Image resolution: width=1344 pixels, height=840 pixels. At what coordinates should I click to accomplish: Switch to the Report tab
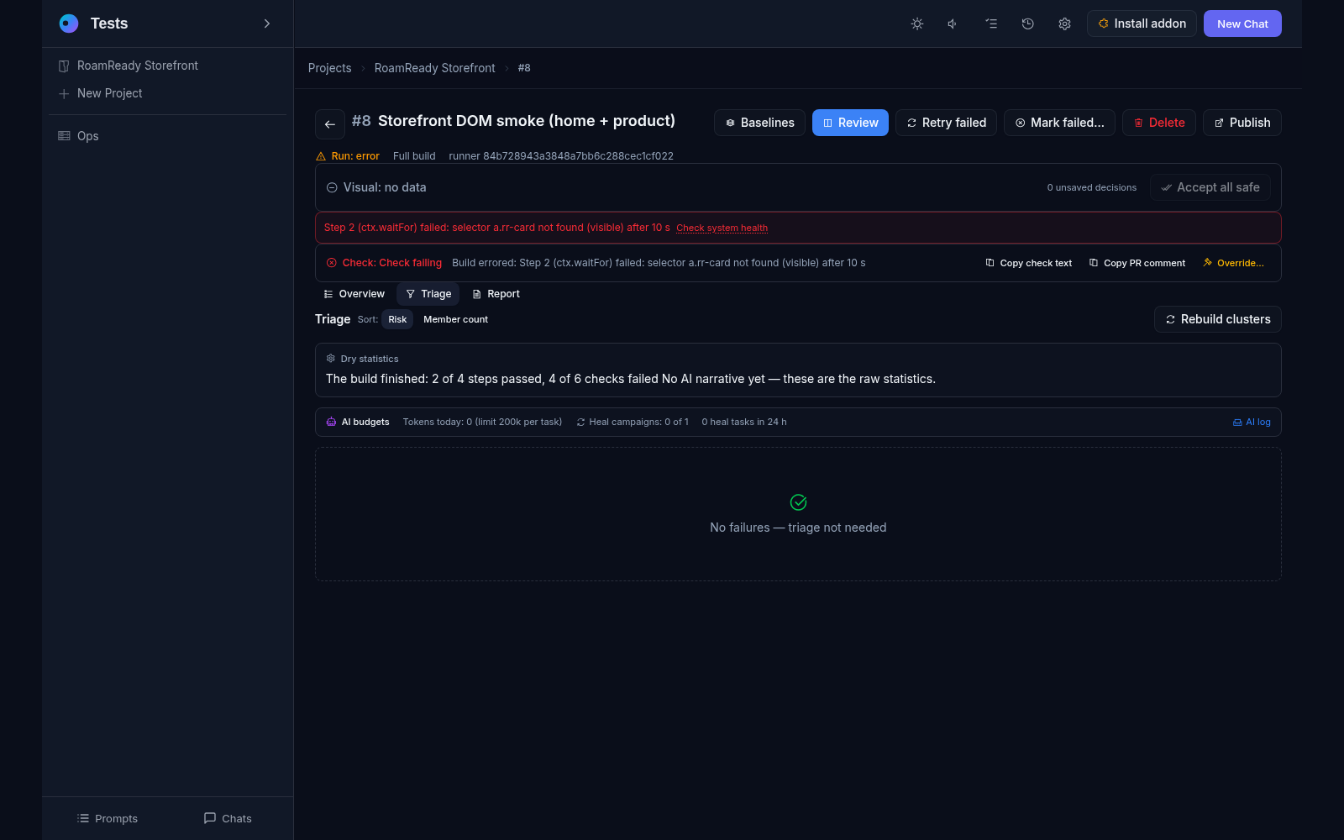click(496, 294)
